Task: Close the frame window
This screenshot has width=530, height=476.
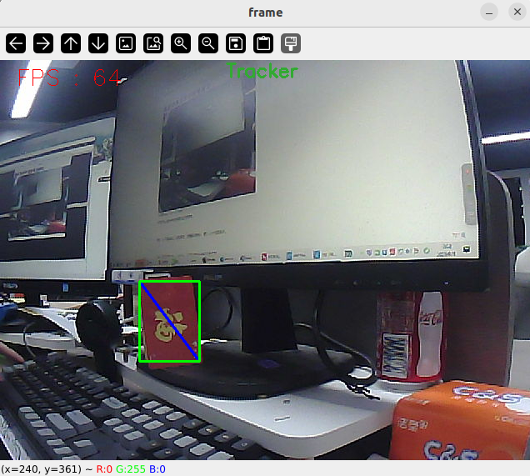Action: (x=517, y=13)
